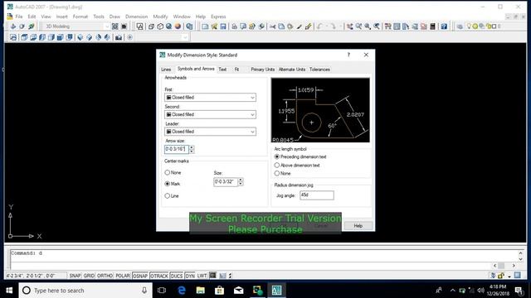Click the Match Properties brush icon

(299, 26)
